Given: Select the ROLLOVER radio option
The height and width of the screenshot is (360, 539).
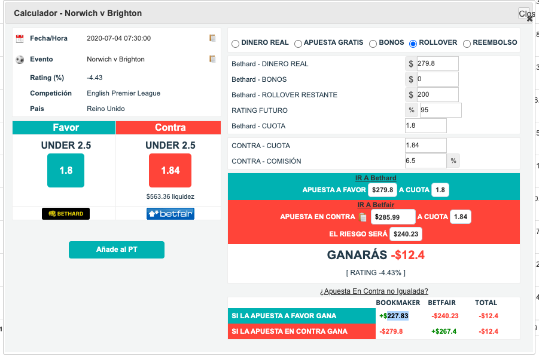Looking at the screenshot, I should 413,44.
